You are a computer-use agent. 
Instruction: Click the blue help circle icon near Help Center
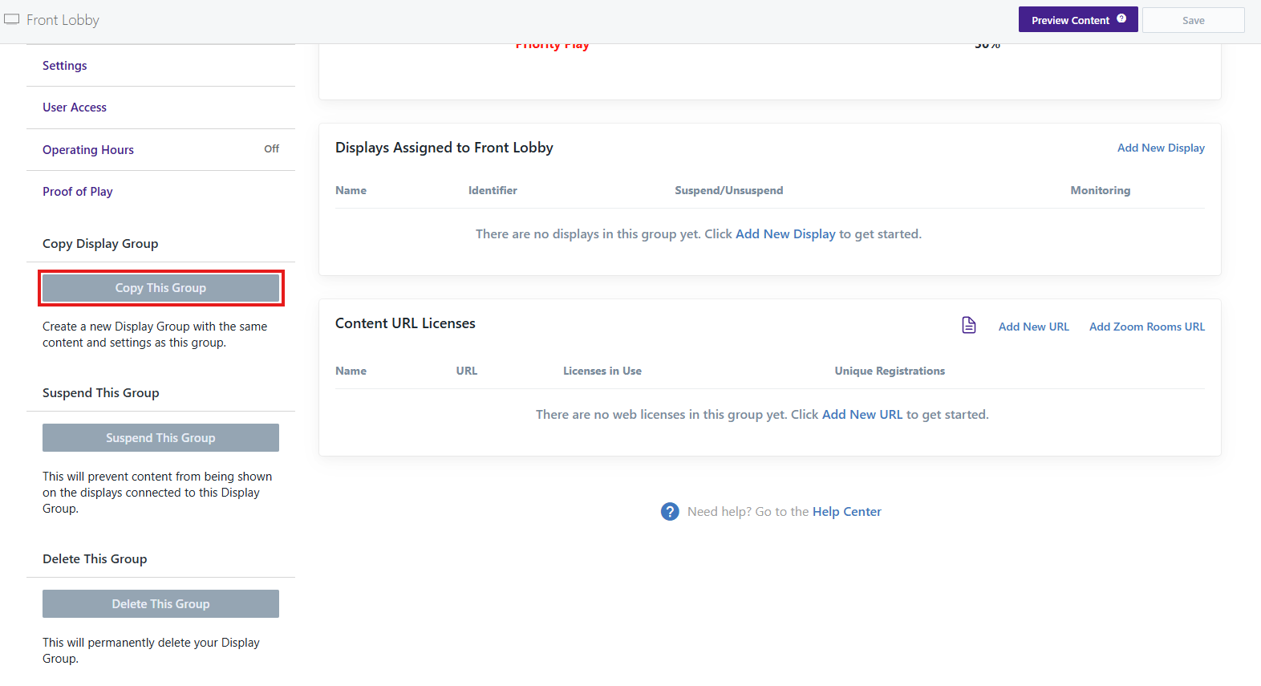coord(670,511)
